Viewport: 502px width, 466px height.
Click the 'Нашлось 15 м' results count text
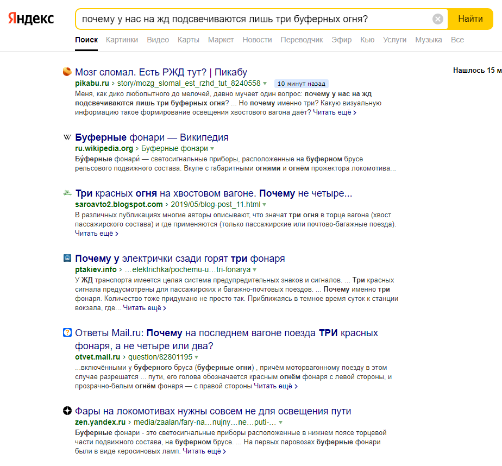point(478,71)
